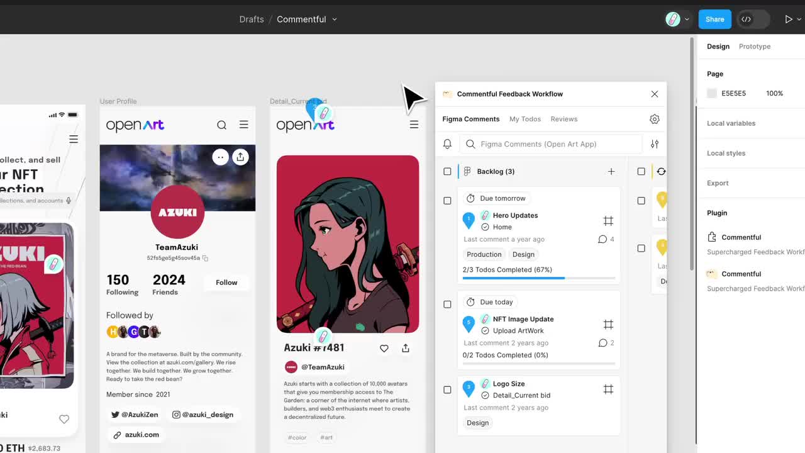Switch to the My Todos tab

point(525,119)
